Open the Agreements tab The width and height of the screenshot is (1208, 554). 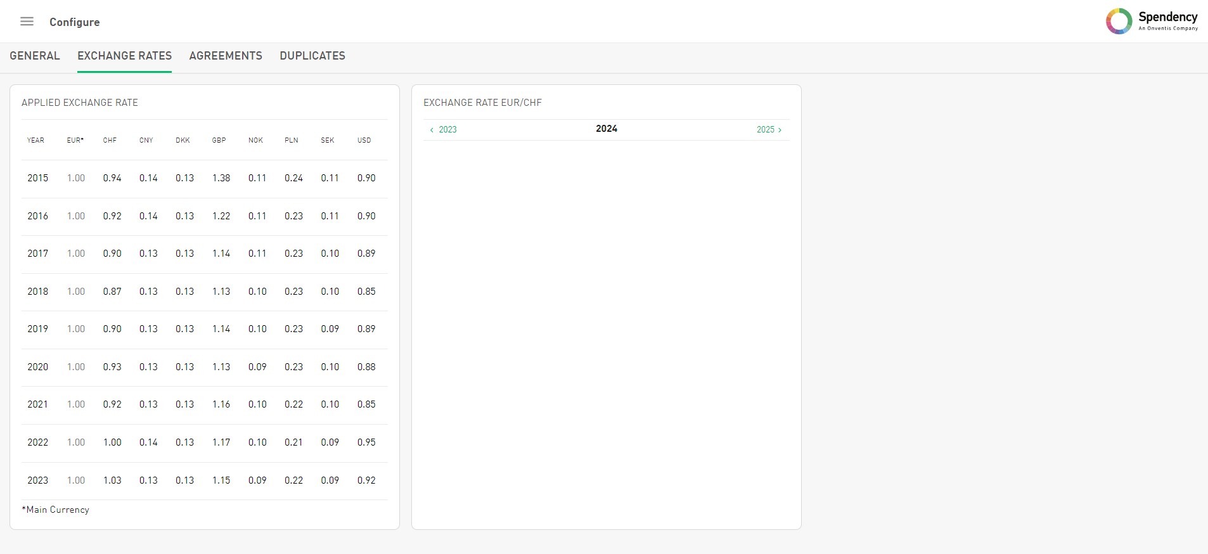coord(226,56)
